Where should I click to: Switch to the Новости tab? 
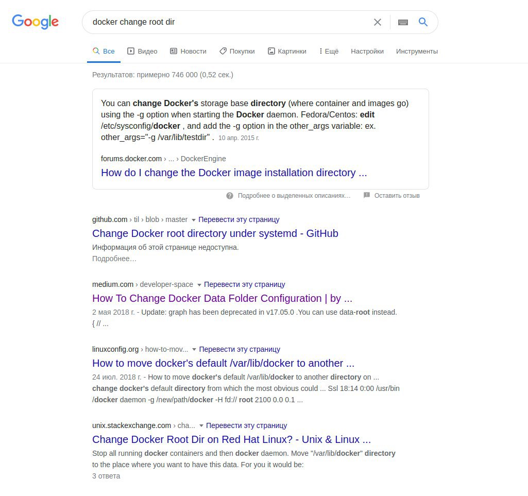pos(188,51)
